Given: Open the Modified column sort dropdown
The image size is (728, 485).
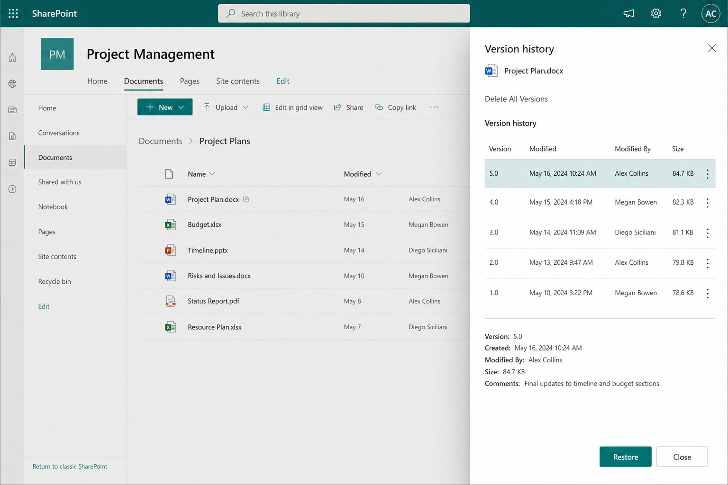Looking at the screenshot, I should (378, 174).
